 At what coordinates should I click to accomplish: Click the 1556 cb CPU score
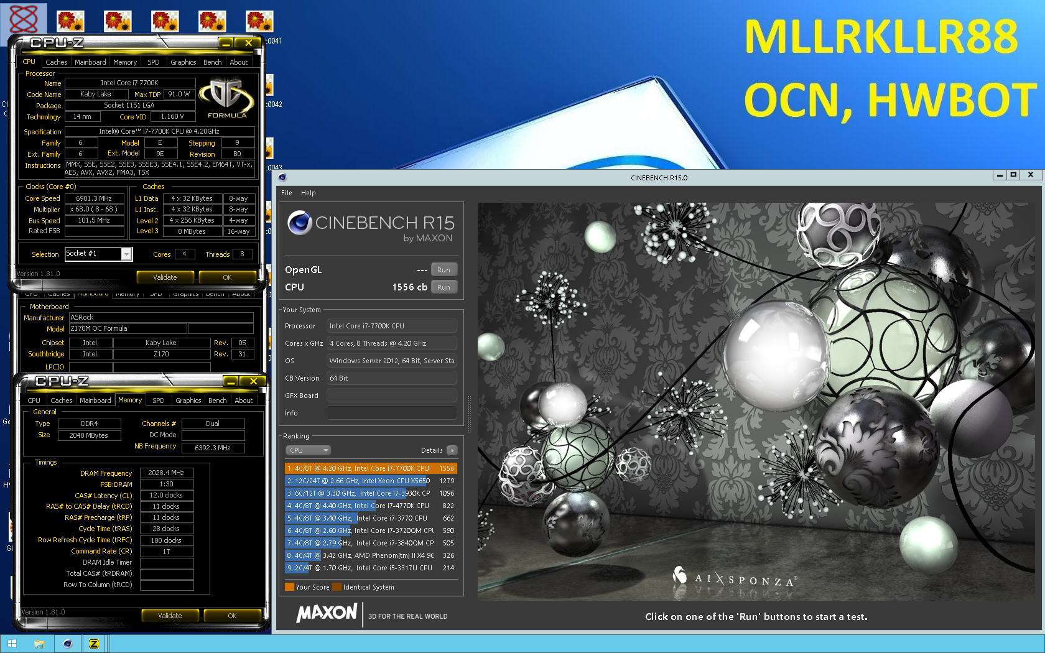click(x=409, y=287)
